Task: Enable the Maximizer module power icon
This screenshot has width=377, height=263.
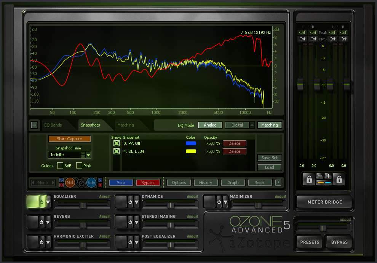Action: (218, 202)
